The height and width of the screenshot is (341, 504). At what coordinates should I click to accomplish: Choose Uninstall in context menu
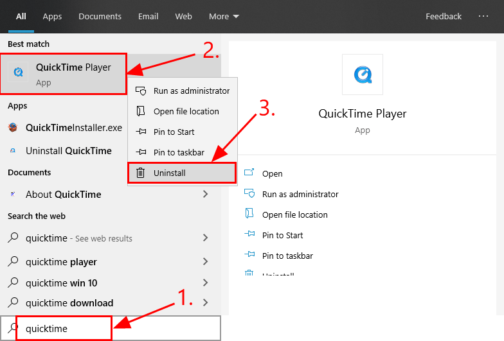click(x=183, y=173)
